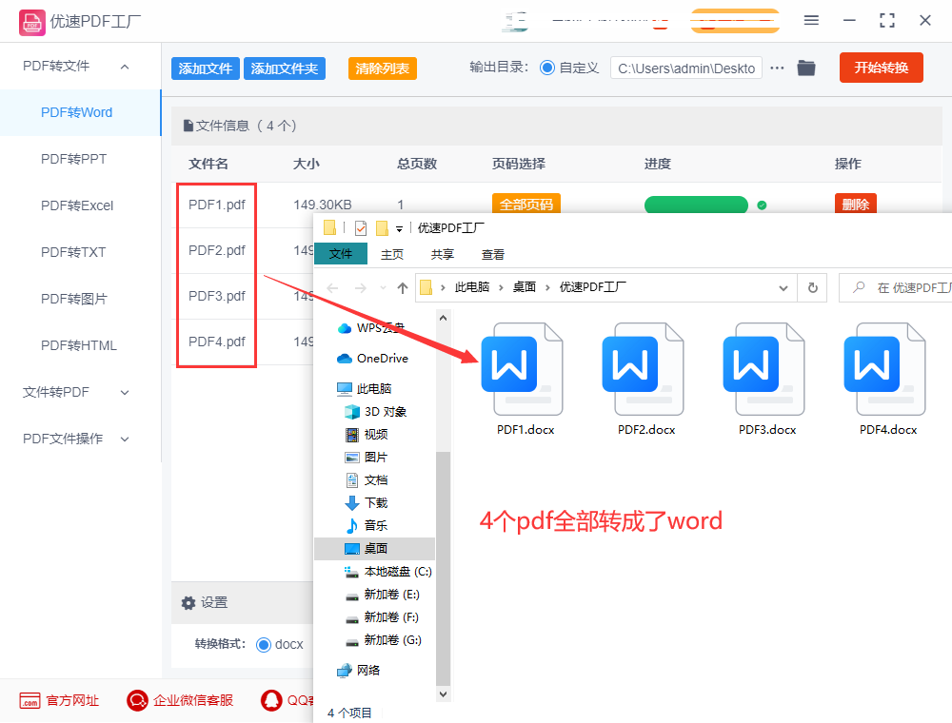Click 全部页码 button for PDF1.pdf
Viewport: 952px width, 723px height.
[526, 204]
